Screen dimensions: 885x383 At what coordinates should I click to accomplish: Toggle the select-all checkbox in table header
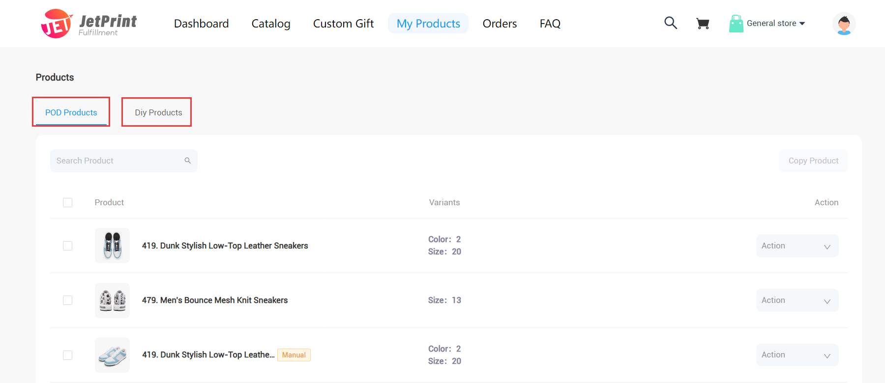pyautogui.click(x=68, y=202)
